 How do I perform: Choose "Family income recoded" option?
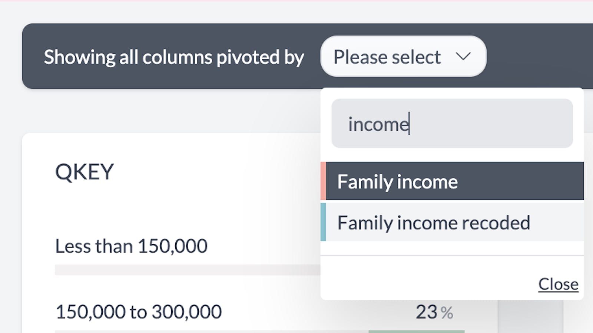[433, 222]
